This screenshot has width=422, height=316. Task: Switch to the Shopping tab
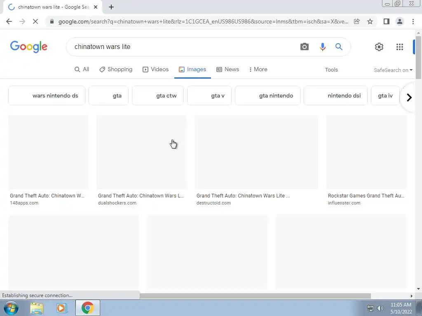[116, 69]
